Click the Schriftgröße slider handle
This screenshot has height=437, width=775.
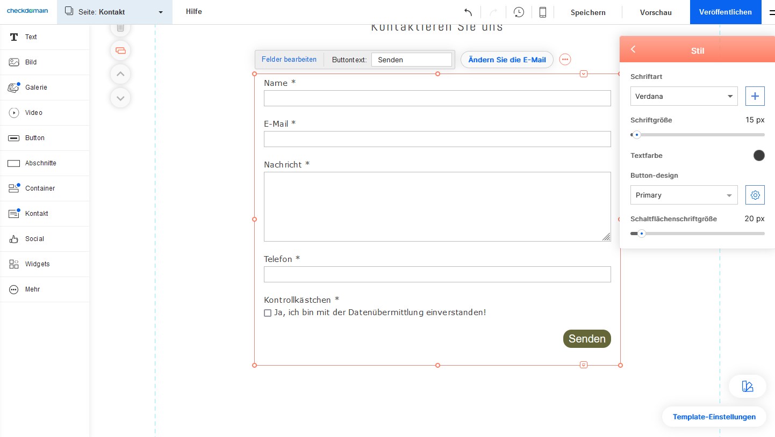click(x=637, y=135)
